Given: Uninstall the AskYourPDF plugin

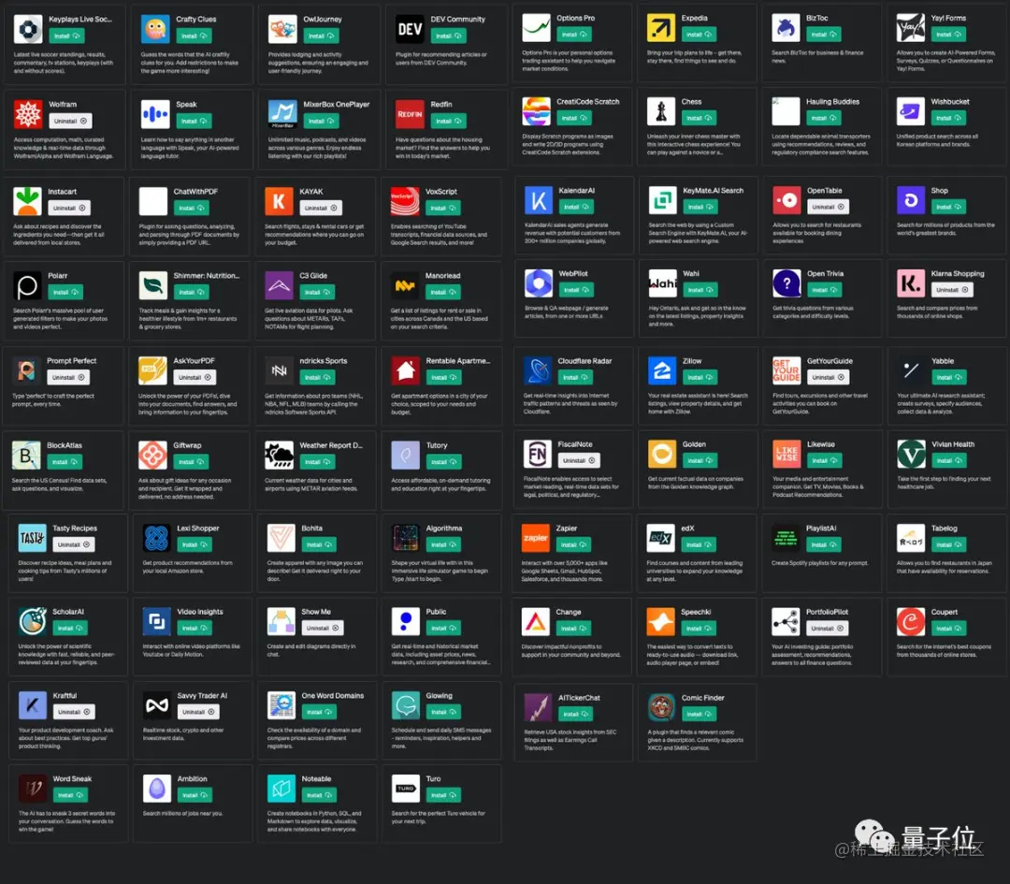Looking at the screenshot, I should [195, 378].
